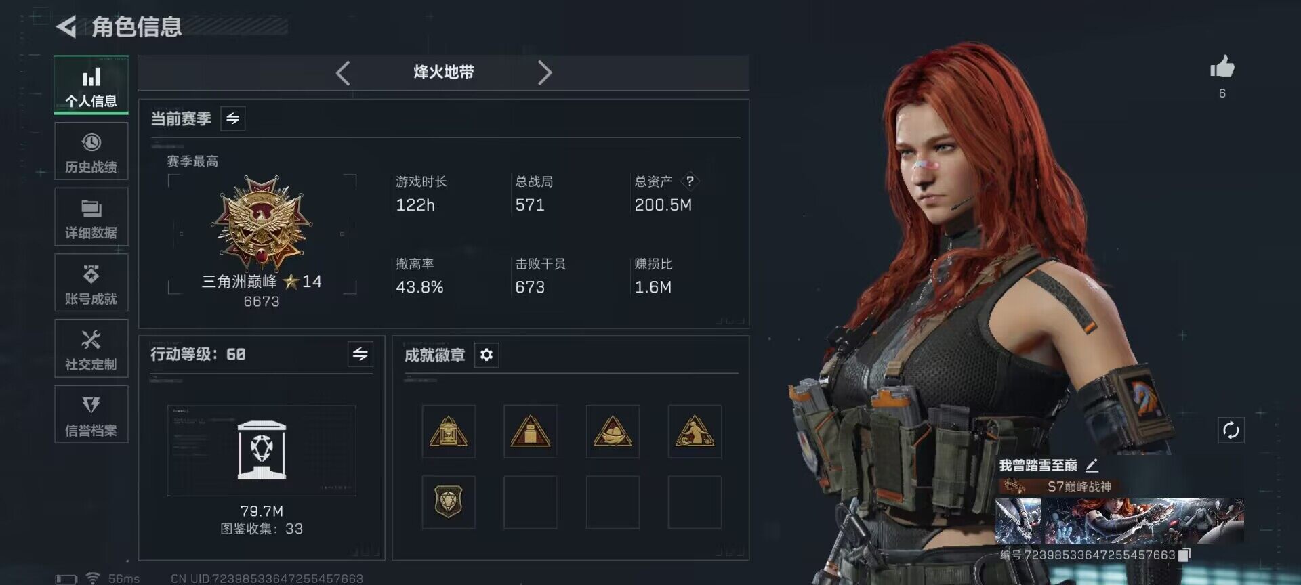Toggle the 当前赛季 season swap button
This screenshot has height=585, width=1301.
[x=232, y=118]
